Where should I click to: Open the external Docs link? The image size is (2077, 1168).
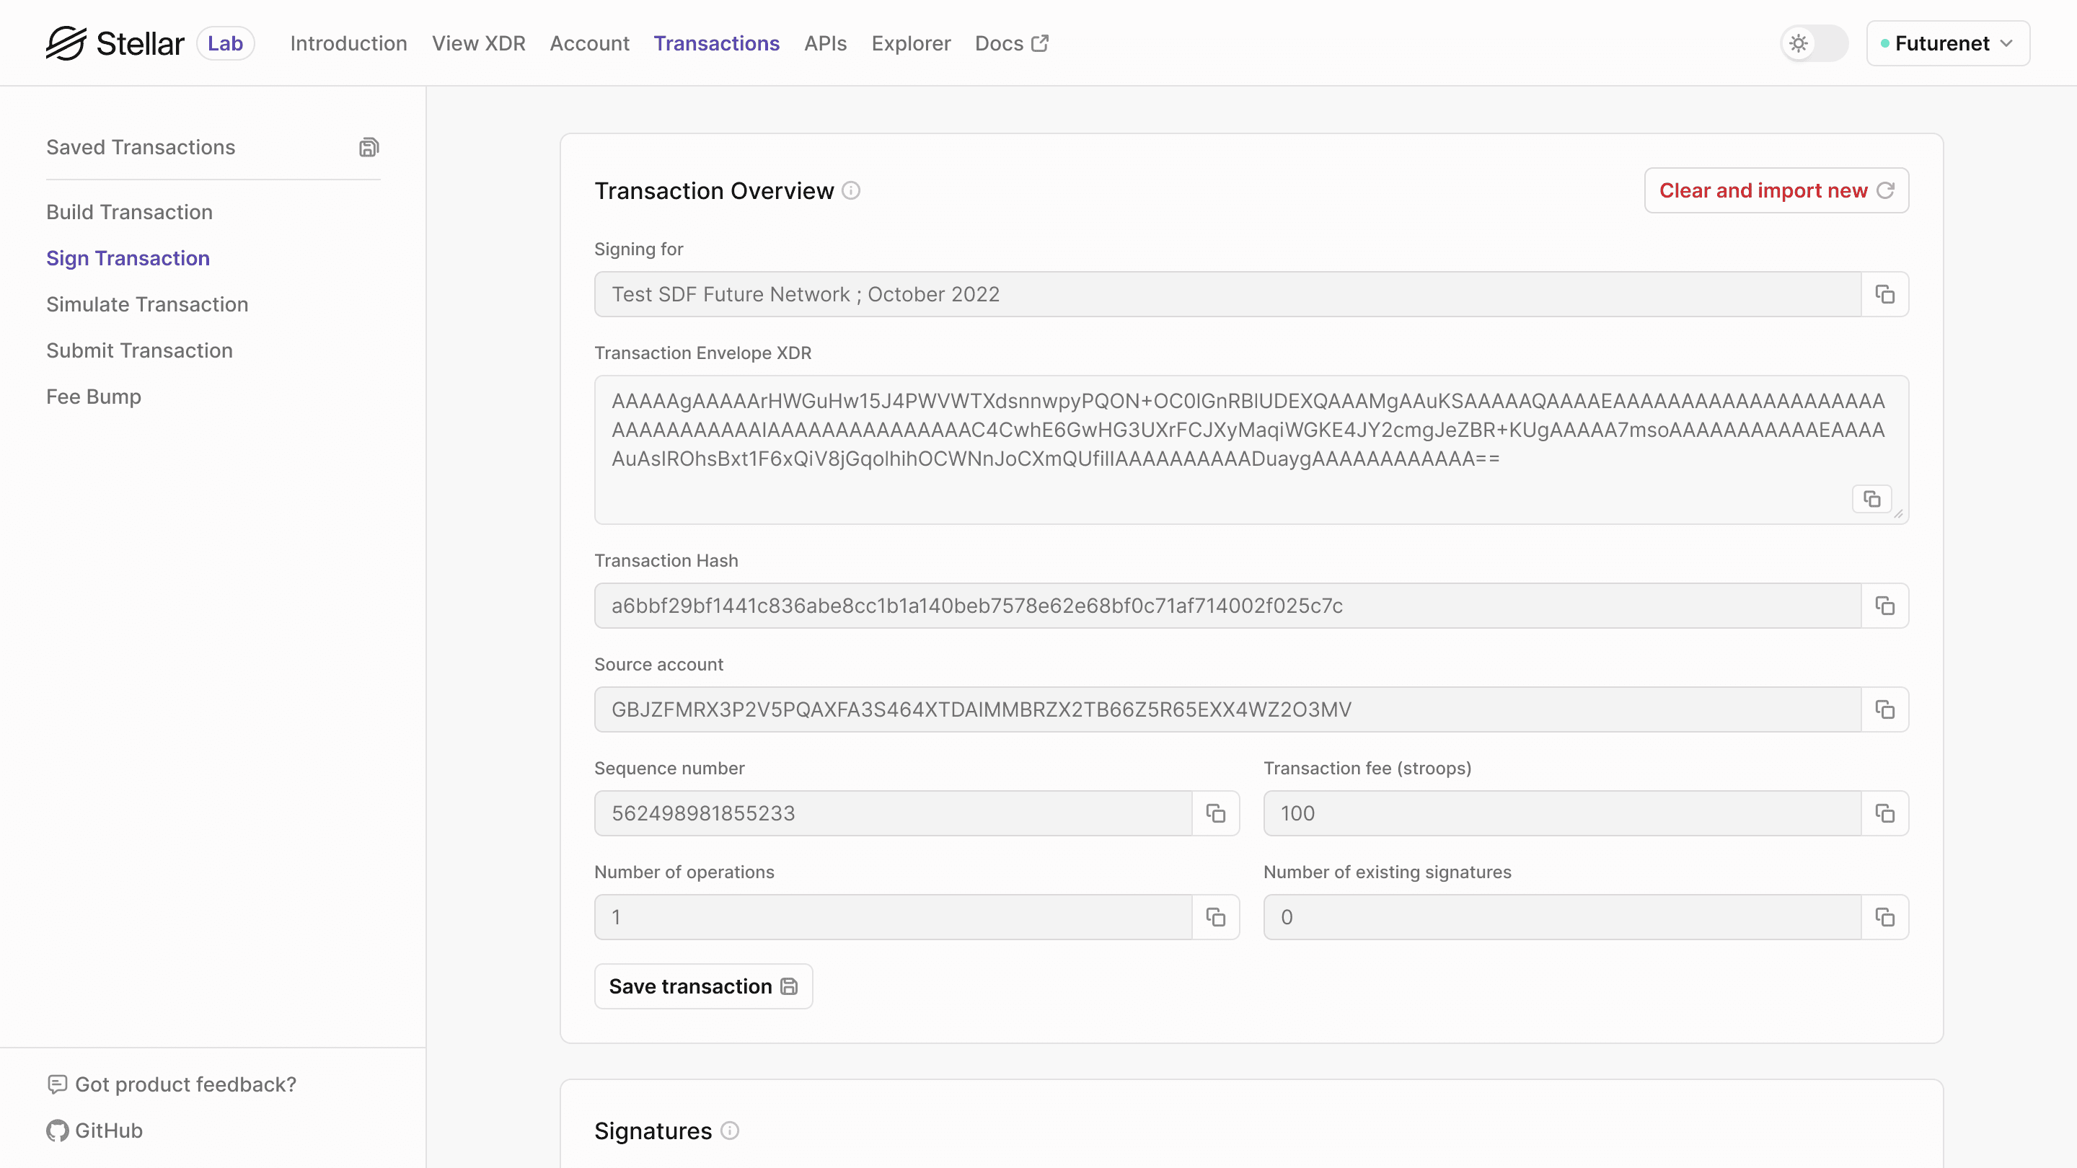pyautogui.click(x=1011, y=43)
